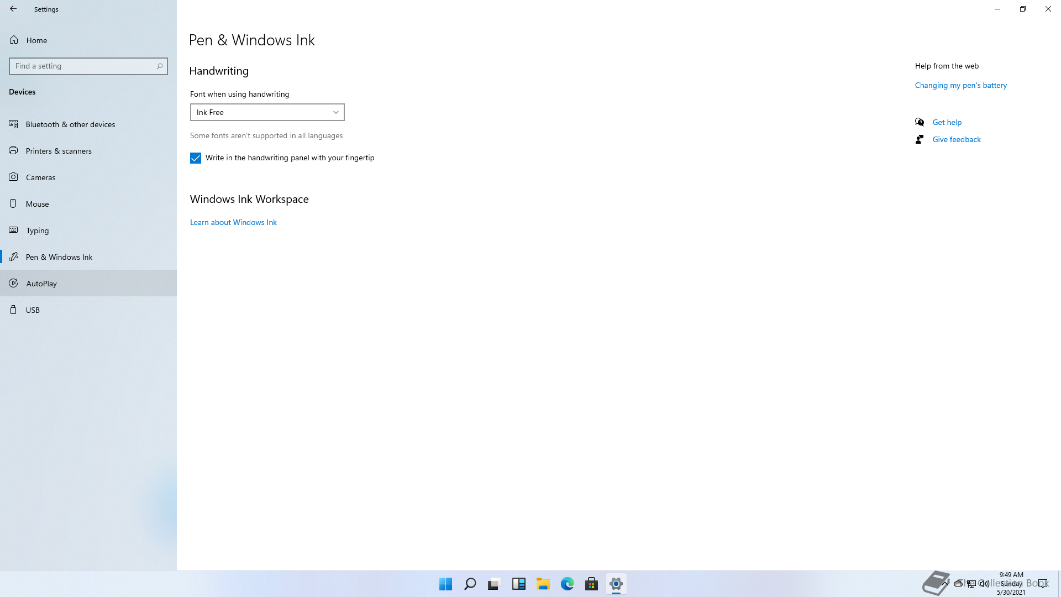Open 'Learn about Windows Ink' link

tap(233, 222)
